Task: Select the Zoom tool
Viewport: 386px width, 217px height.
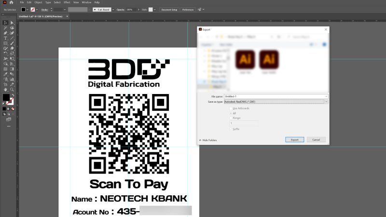Action: (12, 90)
